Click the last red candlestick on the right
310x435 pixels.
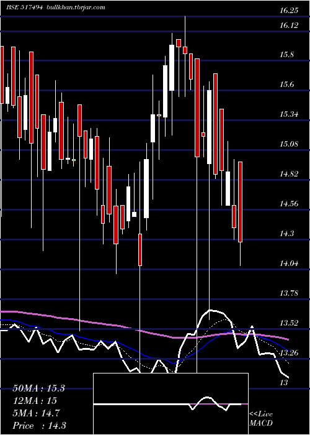(241, 202)
